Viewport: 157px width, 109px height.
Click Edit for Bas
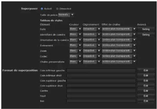[x=146, y=101]
